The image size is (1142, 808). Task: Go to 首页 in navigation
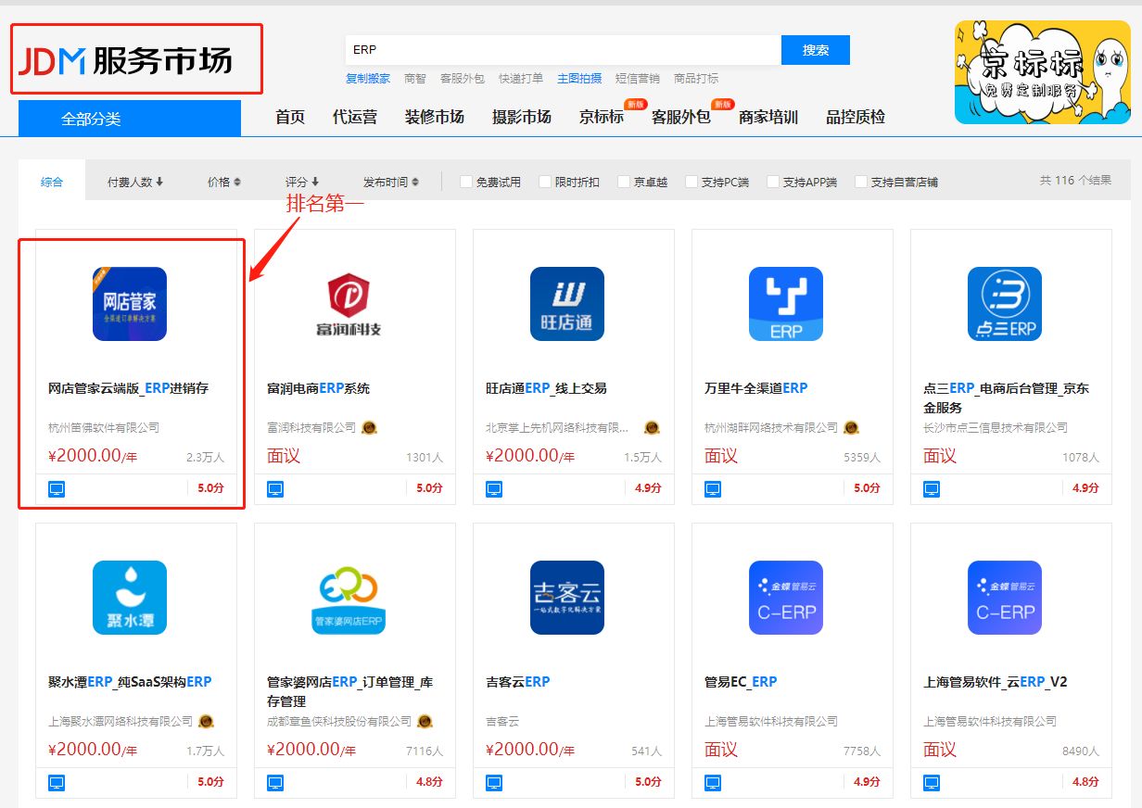pyautogui.click(x=290, y=117)
